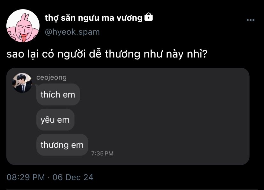Open the pink rabbit profile avatar
The width and height of the screenshot is (264, 190).
(23, 26)
